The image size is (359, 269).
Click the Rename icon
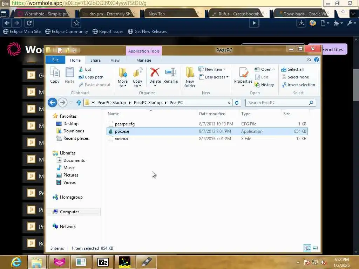[170, 72]
